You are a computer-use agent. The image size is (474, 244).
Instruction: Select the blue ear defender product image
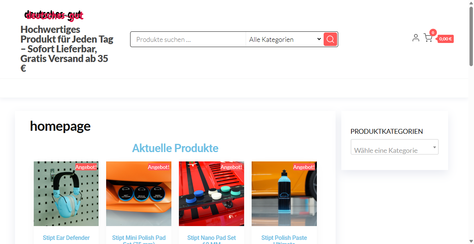pos(66,194)
